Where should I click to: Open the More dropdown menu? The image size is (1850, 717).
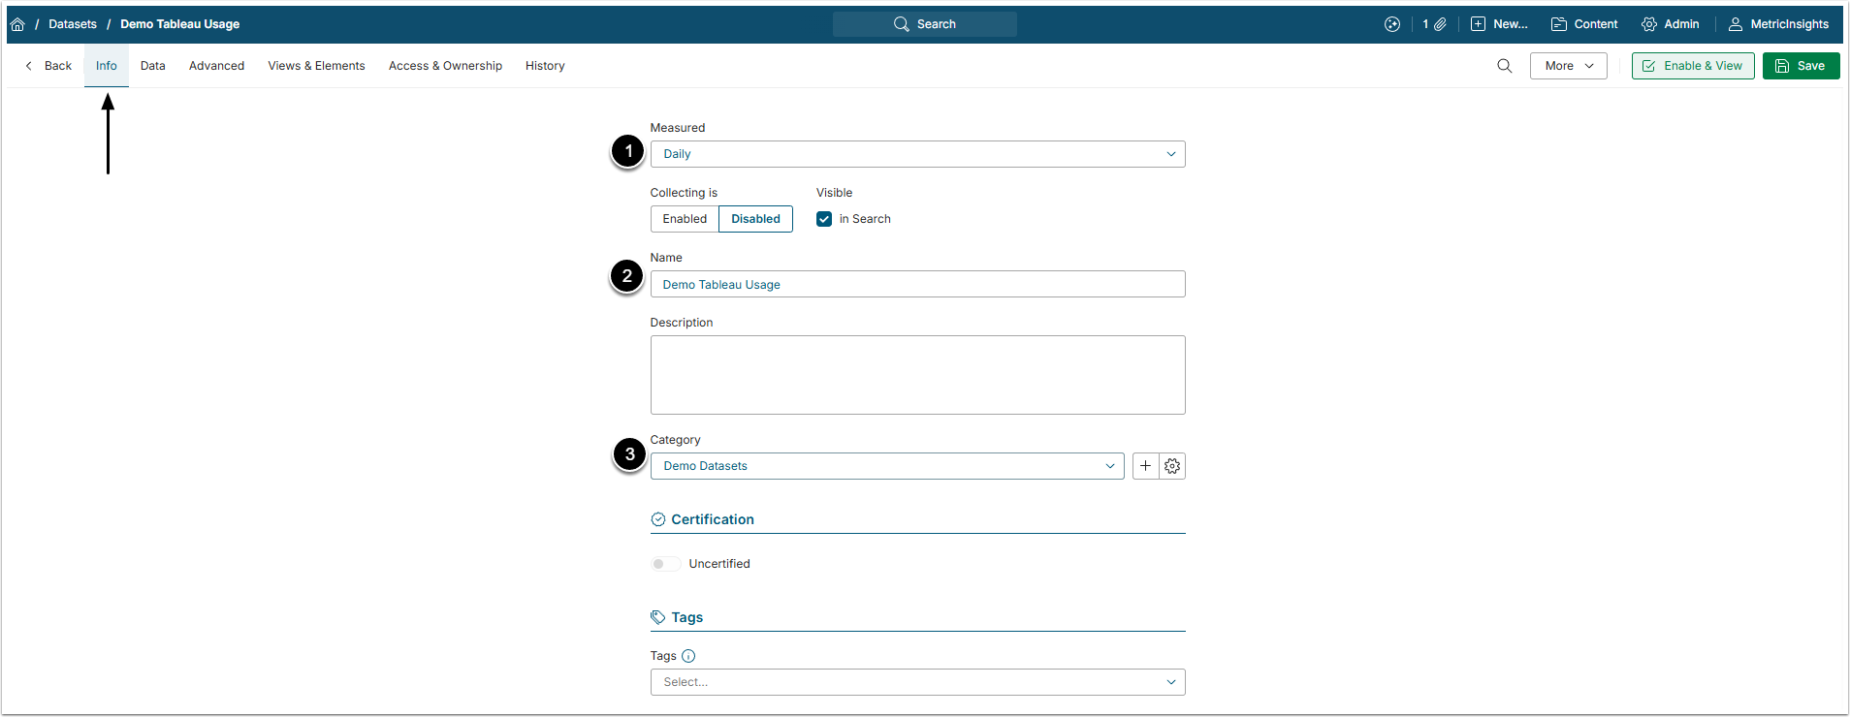pos(1568,66)
